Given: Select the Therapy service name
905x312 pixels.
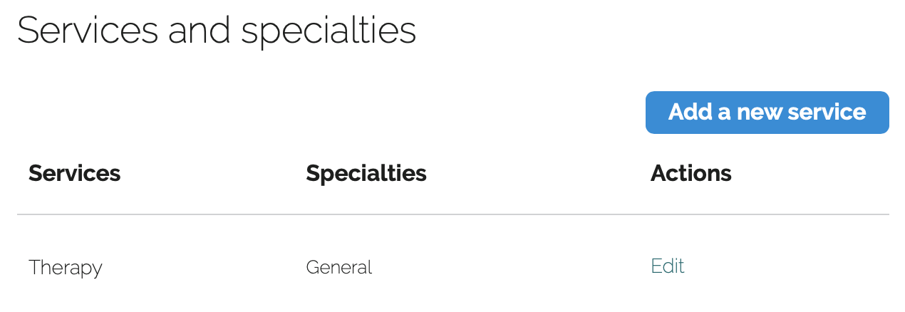Looking at the screenshot, I should click(x=66, y=268).
